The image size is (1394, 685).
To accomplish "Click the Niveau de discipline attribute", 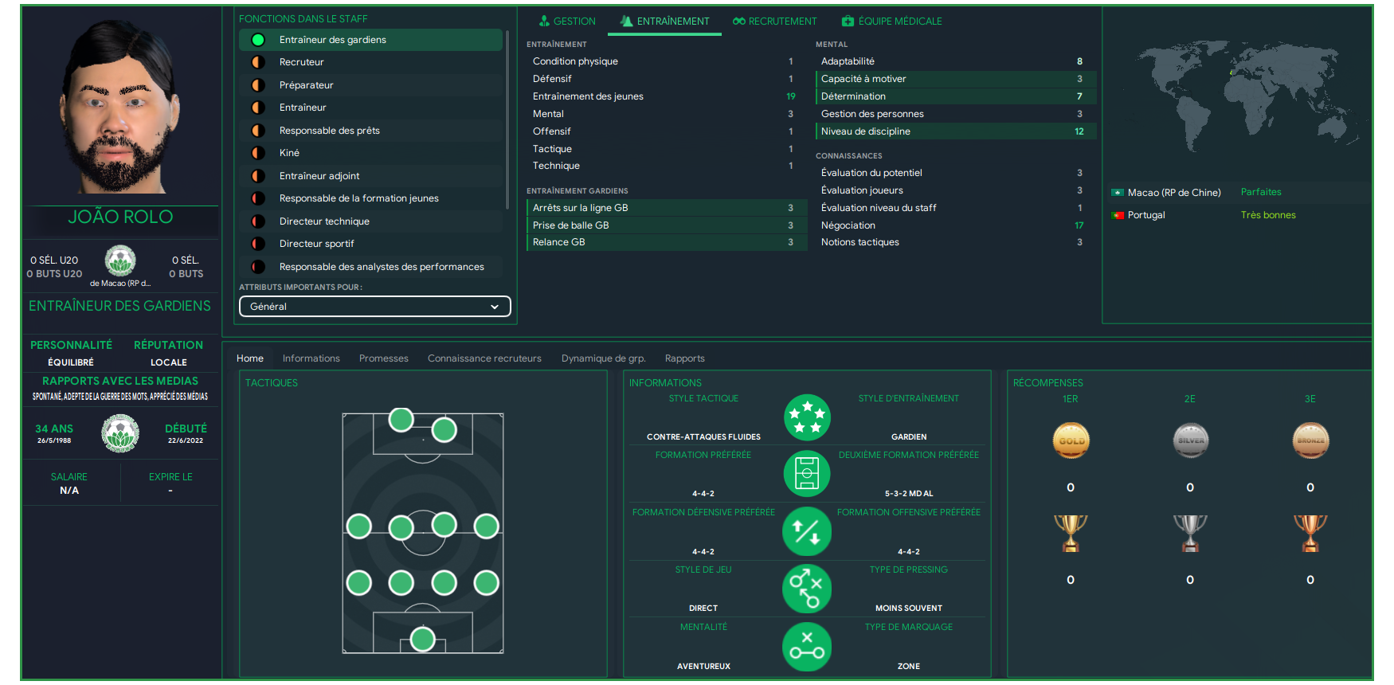I will tap(955, 131).
